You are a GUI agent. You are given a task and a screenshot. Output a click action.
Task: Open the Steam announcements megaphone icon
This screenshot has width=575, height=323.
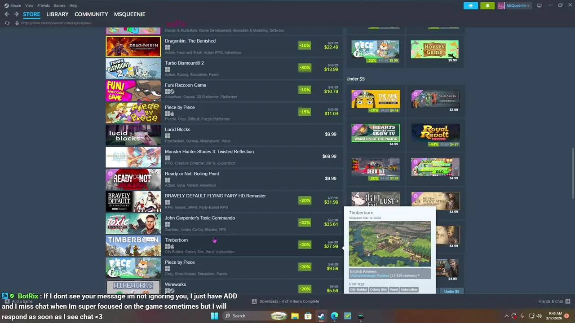(x=470, y=5)
